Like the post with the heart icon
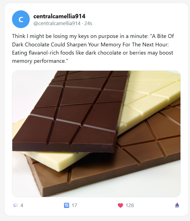 [x=120, y=205]
